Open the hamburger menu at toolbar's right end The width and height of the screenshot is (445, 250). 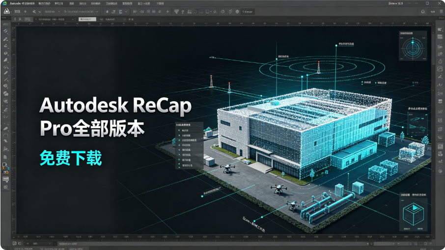441,11
